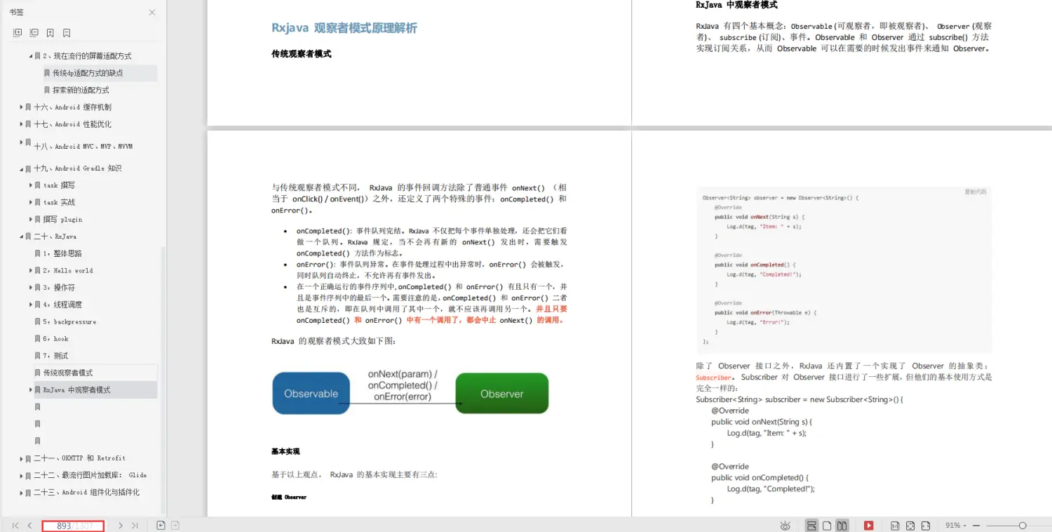Click the heading Rxjava 观察者模式原理解析
Image resolution: width=1052 pixels, height=532 pixels.
[344, 28]
